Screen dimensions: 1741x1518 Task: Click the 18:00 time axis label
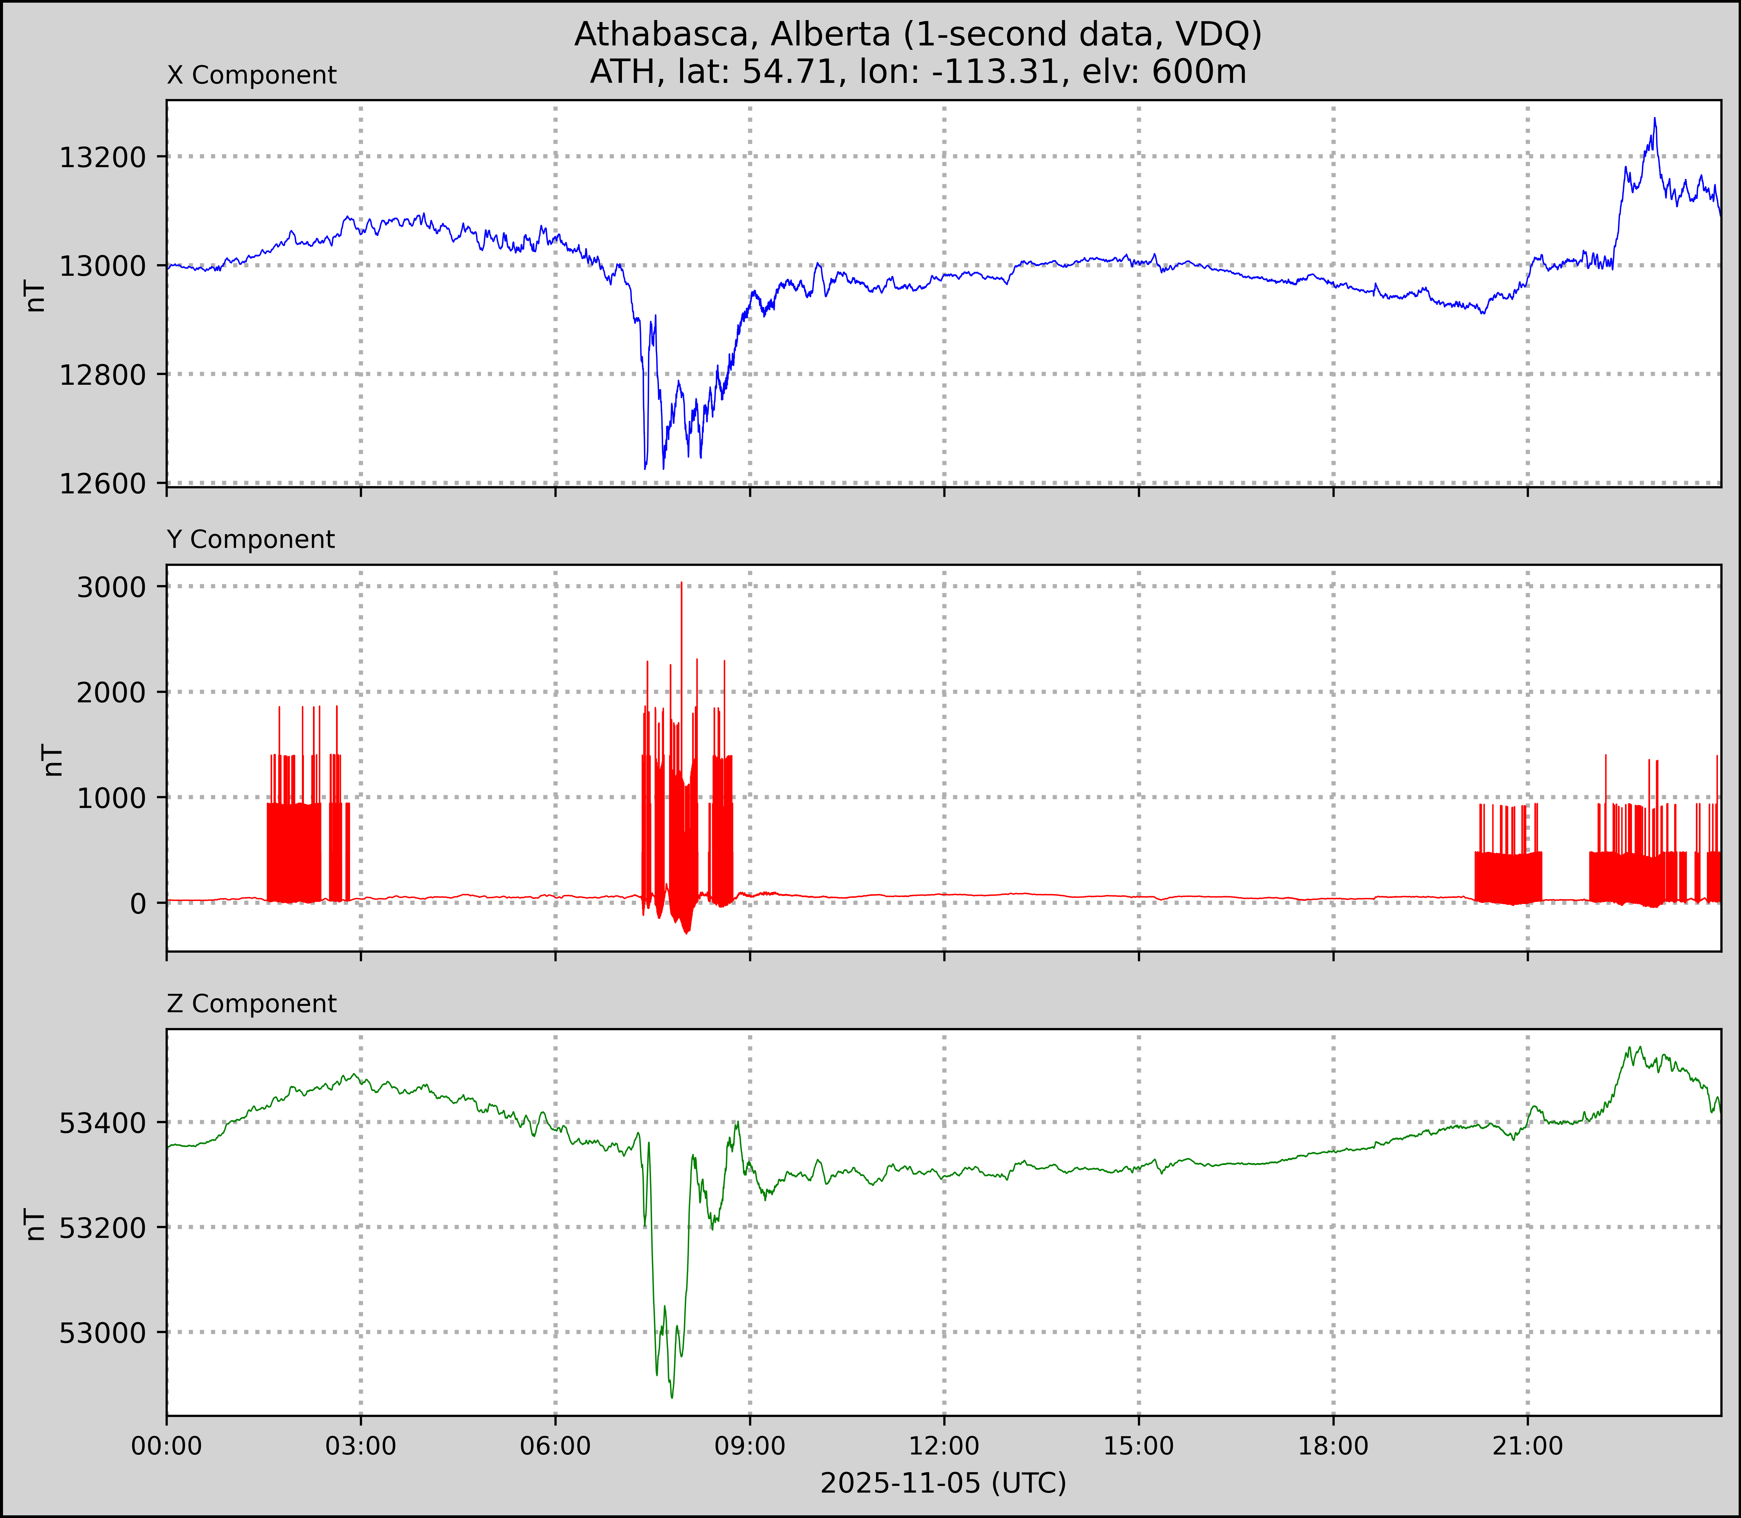(x=1333, y=1444)
